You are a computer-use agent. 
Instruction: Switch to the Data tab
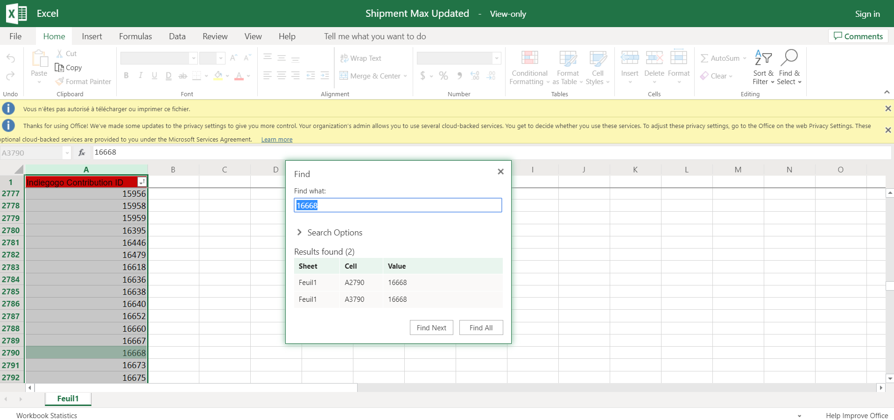(177, 36)
